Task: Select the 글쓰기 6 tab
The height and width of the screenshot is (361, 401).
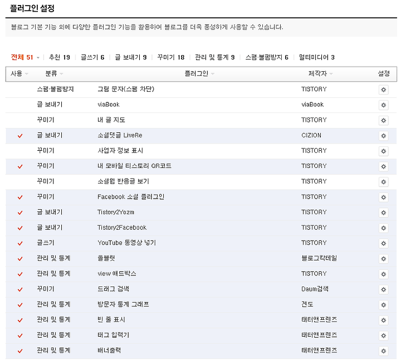Action: point(92,57)
